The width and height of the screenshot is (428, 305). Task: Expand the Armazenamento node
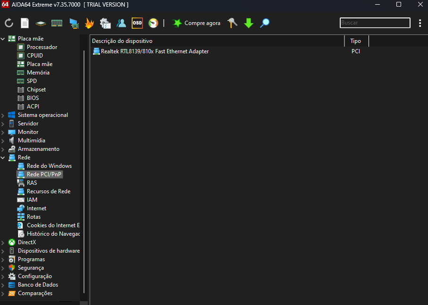(3, 149)
